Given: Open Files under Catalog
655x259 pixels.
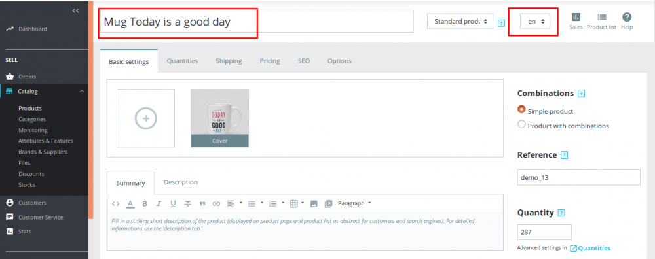Looking at the screenshot, I should click(x=24, y=163).
